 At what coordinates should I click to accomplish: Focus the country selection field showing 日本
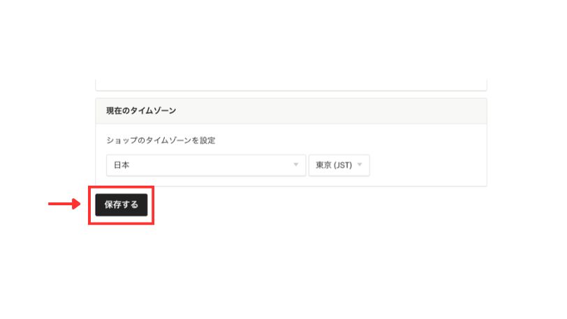[206, 165]
